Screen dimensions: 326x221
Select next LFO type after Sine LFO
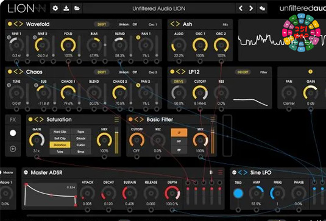click(246, 173)
